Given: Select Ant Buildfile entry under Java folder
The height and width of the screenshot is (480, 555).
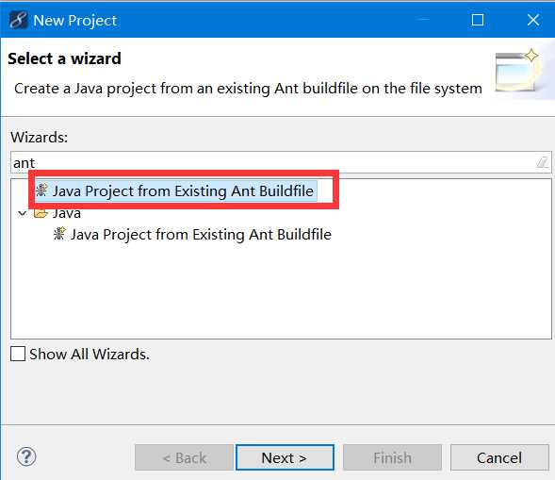Looking at the screenshot, I should [x=201, y=235].
